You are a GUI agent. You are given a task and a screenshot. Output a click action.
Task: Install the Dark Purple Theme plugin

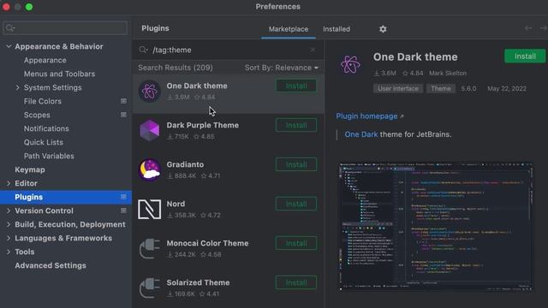point(296,125)
